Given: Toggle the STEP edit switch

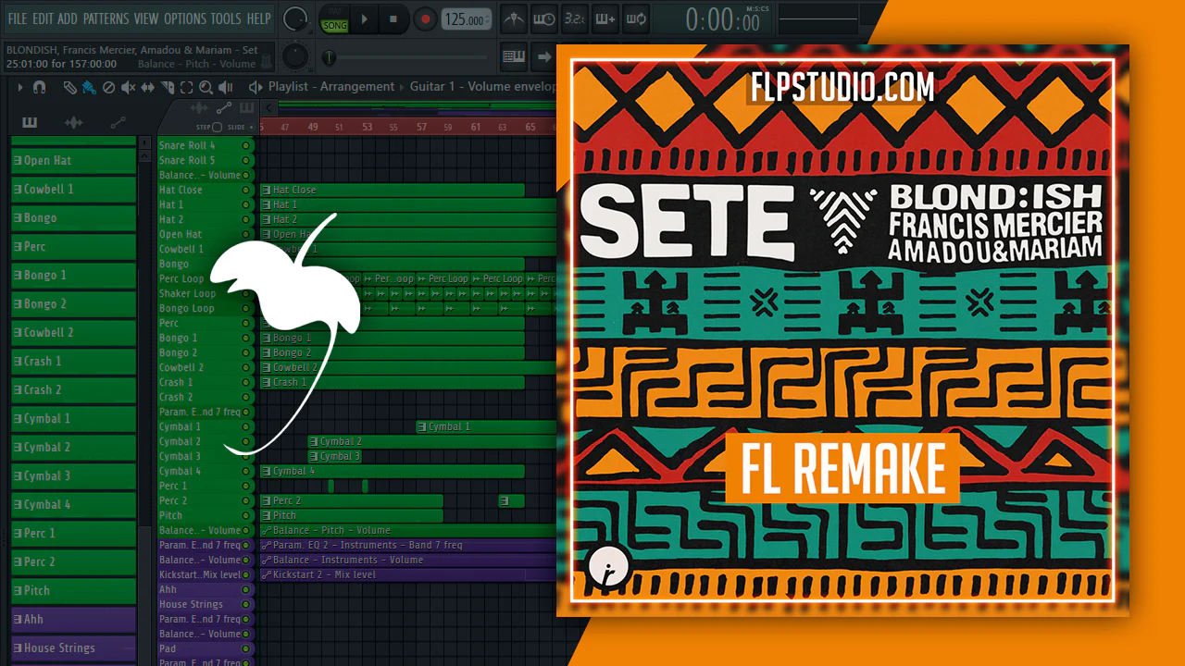Looking at the screenshot, I should (217, 127).
